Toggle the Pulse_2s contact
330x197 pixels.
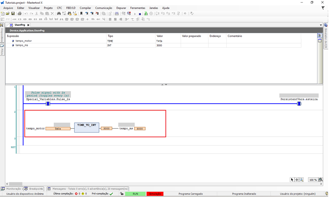click(48, 104)
